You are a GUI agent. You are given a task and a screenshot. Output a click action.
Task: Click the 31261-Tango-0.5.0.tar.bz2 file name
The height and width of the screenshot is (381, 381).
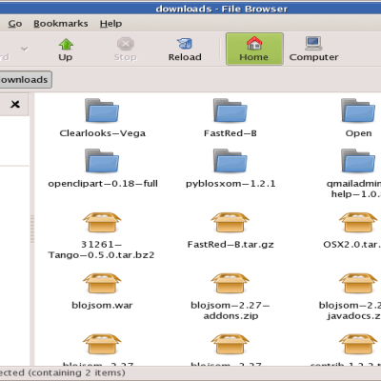click(x=101, y=250)
